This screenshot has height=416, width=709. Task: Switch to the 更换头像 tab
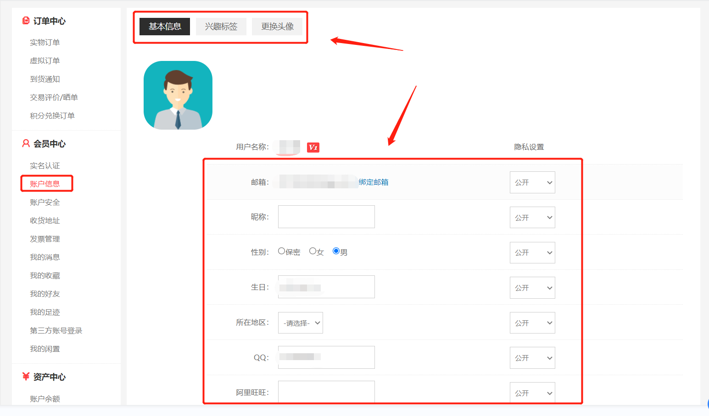pyautogui.click(x=277, y=27)
